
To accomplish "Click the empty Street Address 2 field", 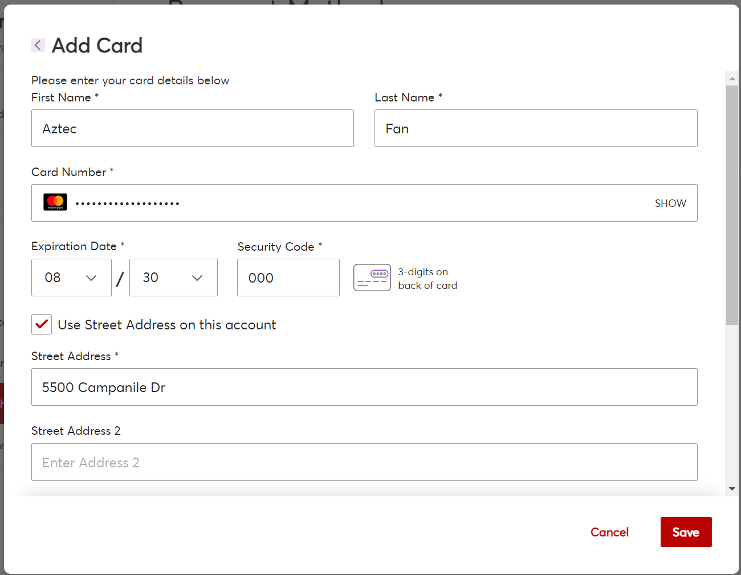I will click(x=364, y=462).
